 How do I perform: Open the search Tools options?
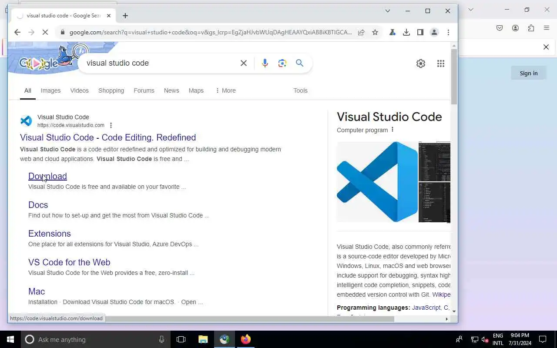point(300,90)
